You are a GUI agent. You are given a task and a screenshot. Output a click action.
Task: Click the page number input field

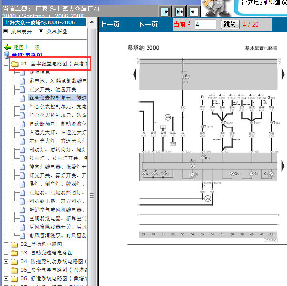pos(205,24)
